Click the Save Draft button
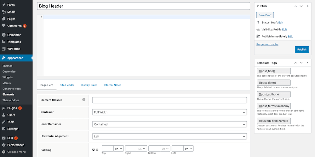Image resolution: width=315 pixels, height=157 pixels. [x=265, y=15]
